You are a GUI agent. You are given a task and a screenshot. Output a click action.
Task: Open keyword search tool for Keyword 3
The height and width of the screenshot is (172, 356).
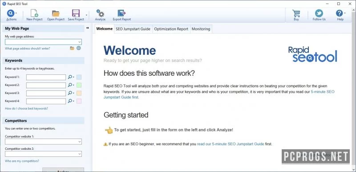tap(71, 93)
